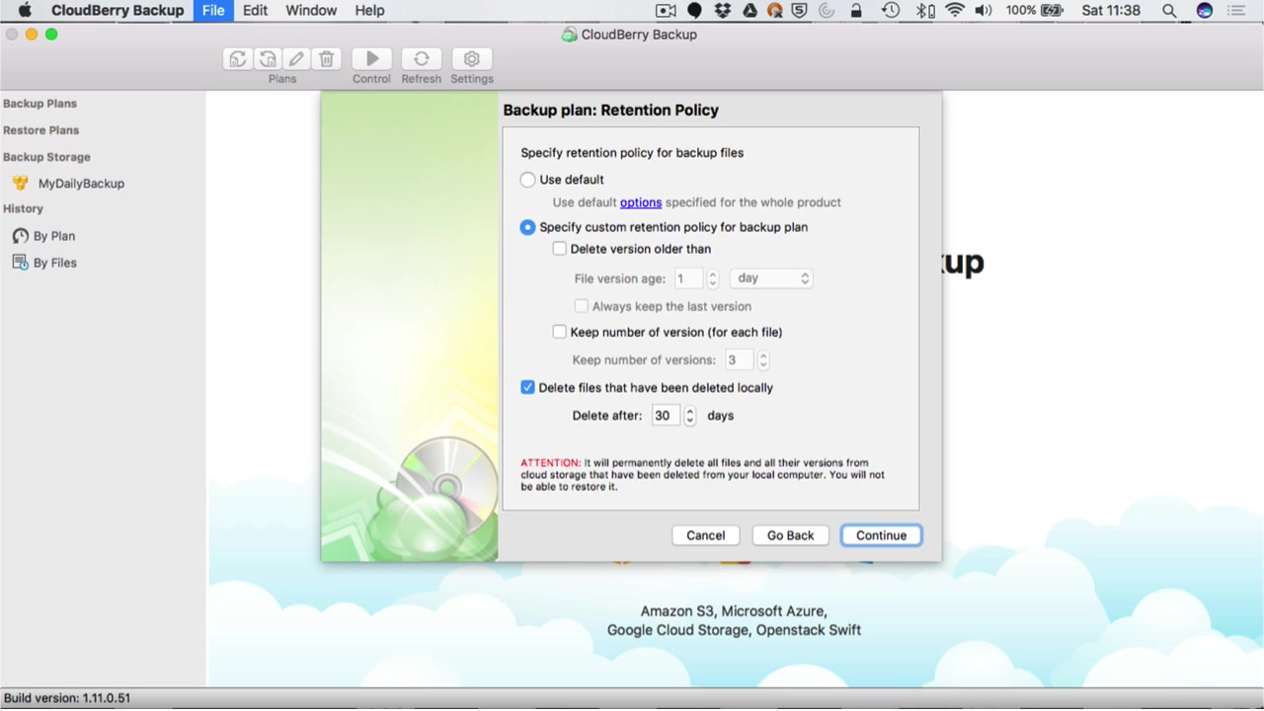Click the MyDailyBackup storage icon
Viewport: 1264px width, 711px height.
[x=20, y=184]
